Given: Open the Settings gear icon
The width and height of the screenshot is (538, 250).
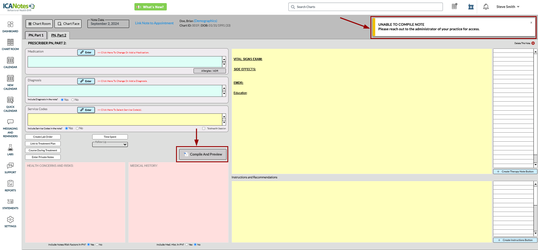Looking at the screenshot, I should [10, 222].
